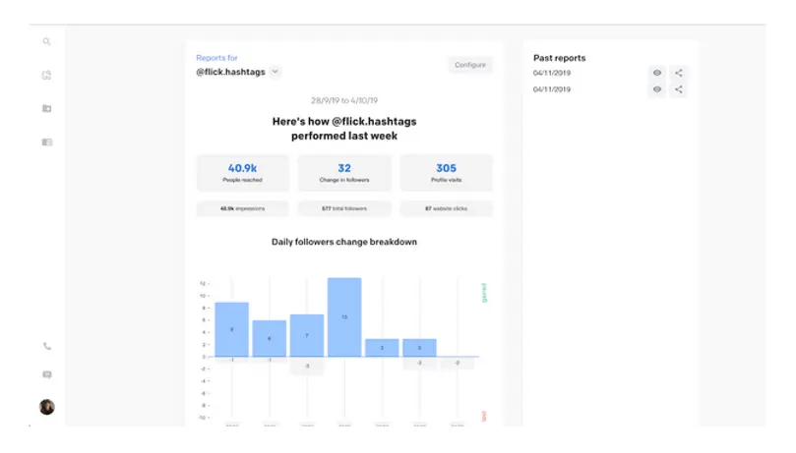
Task: Click the 40.9k People reached card
Action: 242,173
